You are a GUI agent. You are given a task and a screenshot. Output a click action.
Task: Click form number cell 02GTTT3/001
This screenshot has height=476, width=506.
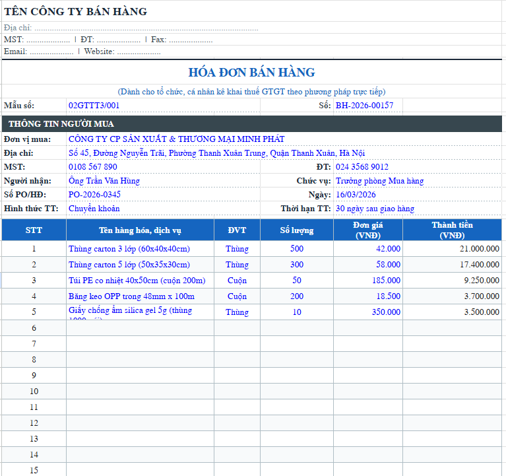click(94, 106)
